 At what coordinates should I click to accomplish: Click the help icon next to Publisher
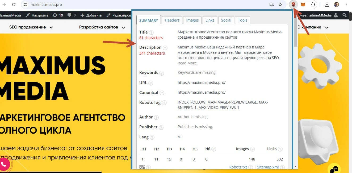pyautogui.click(x=161, y=127)
